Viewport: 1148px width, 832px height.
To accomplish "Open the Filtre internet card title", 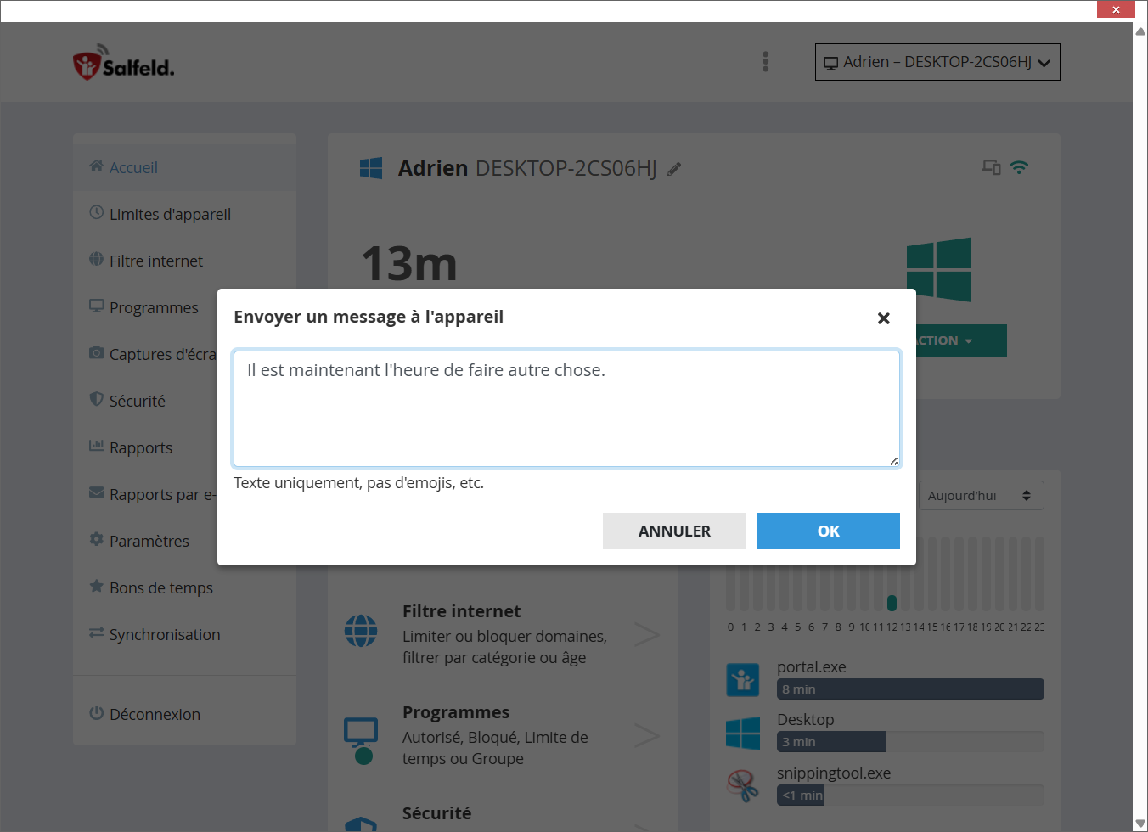I will point(461,611).
